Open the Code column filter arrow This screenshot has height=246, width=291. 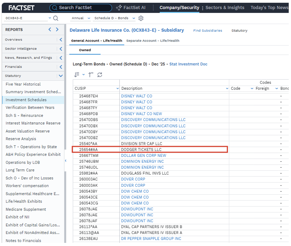point(252,88)
